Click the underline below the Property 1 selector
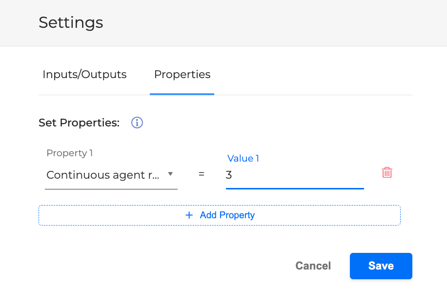Image resolution: width=447 pixels, height=290 pixels. (111, 188)
